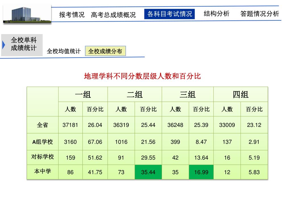
Task: Click 百分比 subheader under 二组
Action: (x=148, y=109)
